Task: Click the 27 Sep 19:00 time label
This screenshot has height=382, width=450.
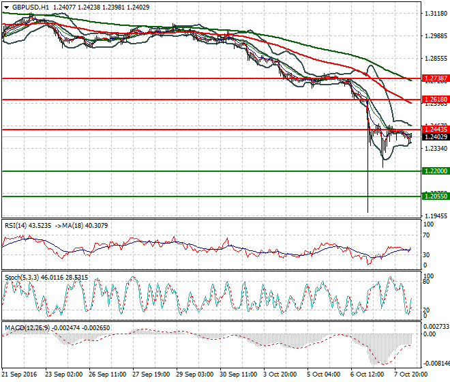Action: [151, 374]
